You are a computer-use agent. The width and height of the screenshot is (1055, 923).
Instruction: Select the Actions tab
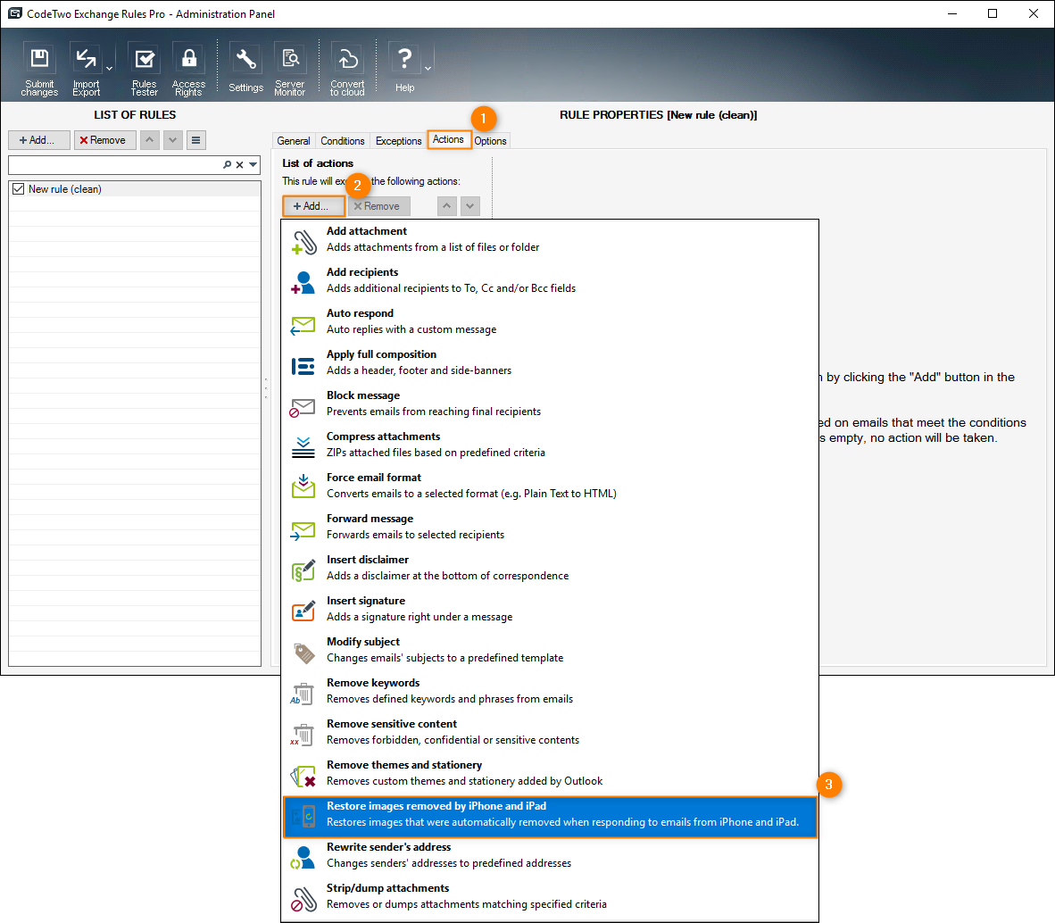[x=448, y=139]
